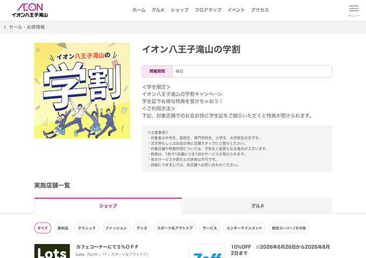Filter stores by ファッション

coord(116,228)
